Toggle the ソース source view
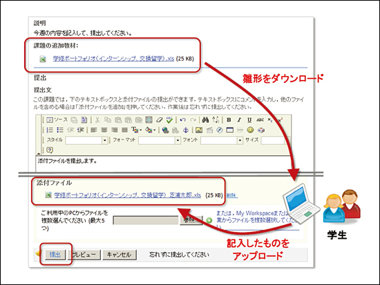The width and height of the screenshot is (380, 285). (57, 119)
